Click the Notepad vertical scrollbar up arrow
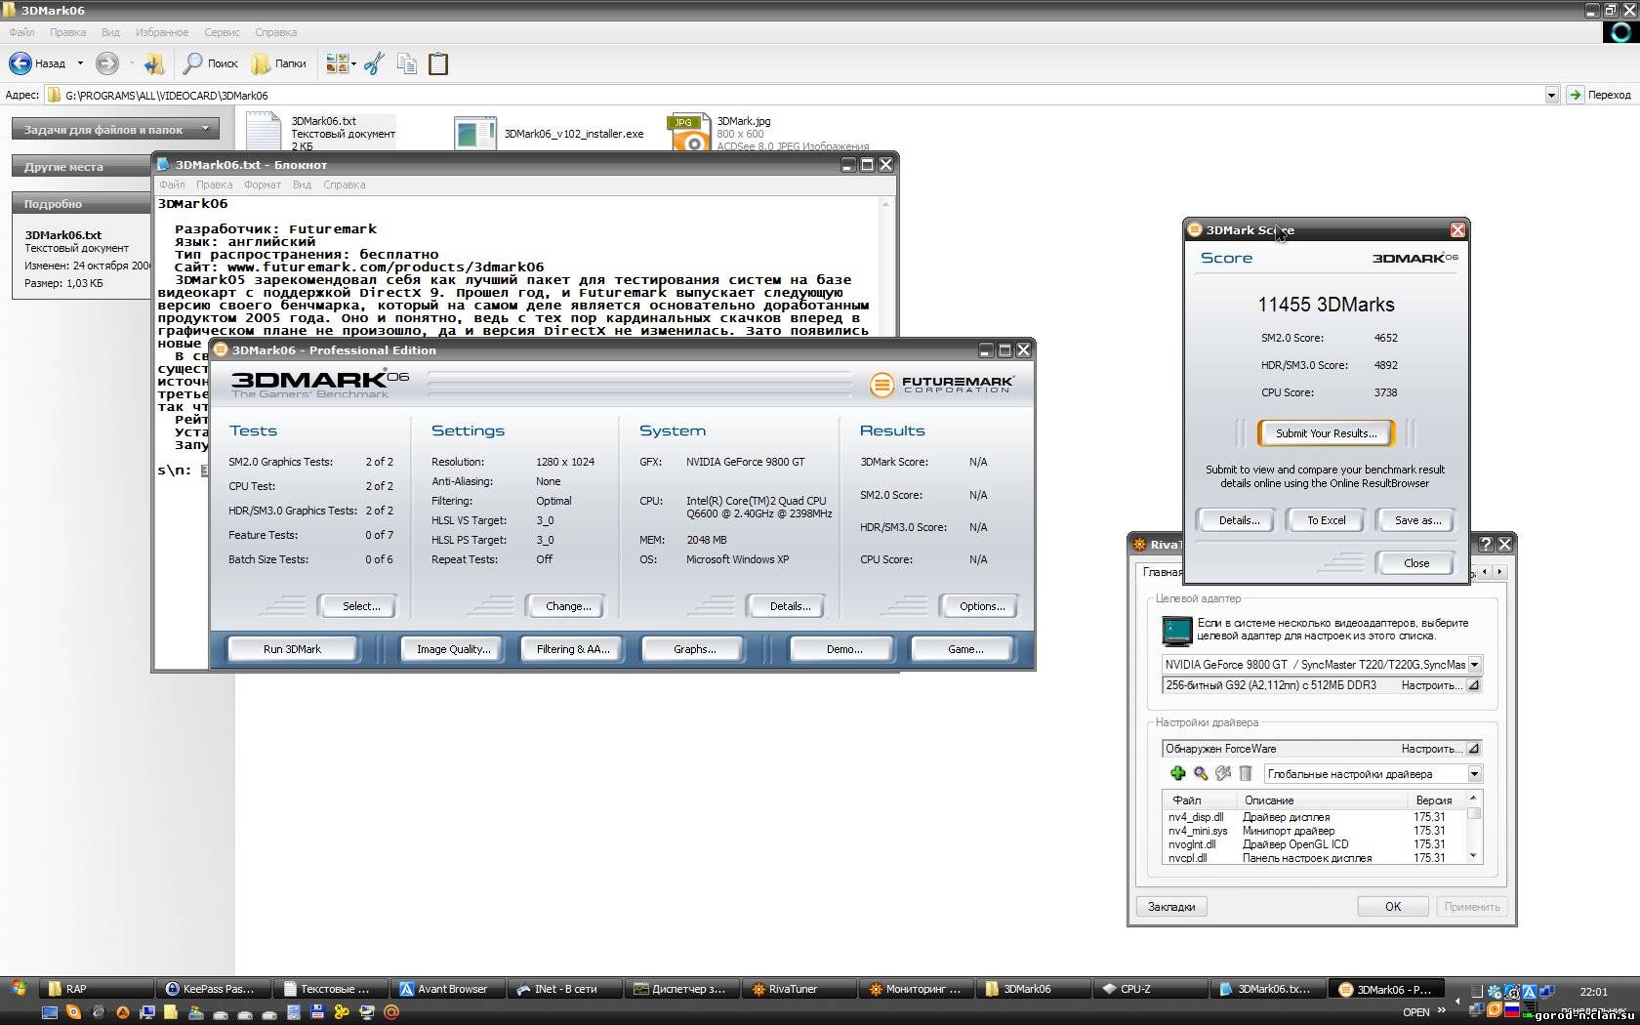 885,204
